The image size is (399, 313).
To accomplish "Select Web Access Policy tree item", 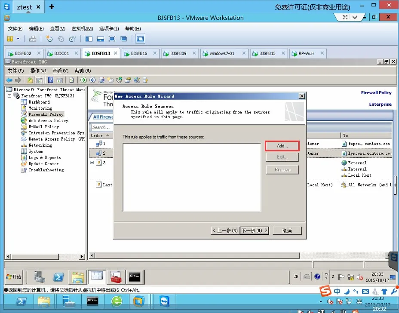I will [48, 121].
